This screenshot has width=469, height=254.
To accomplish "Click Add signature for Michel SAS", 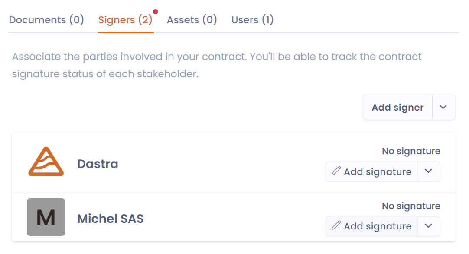I will click(377, 226).
